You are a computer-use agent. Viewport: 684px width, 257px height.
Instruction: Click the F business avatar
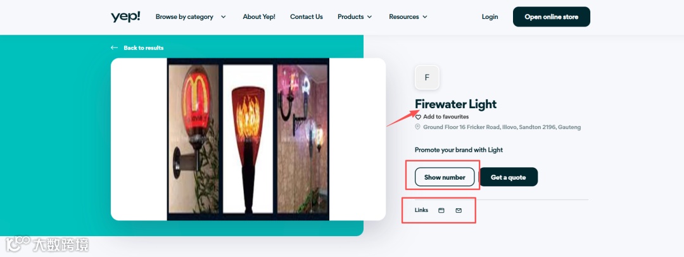pos(427,78)
